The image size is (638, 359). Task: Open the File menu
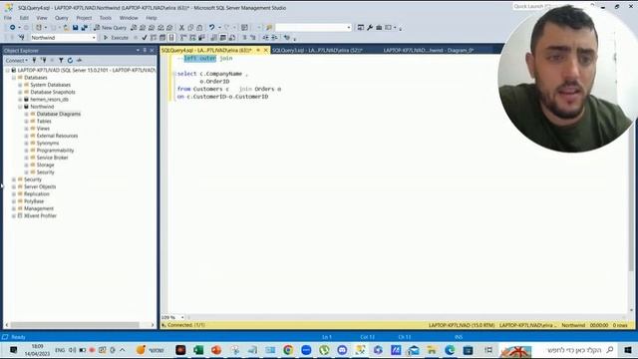[x=8, y=18]
